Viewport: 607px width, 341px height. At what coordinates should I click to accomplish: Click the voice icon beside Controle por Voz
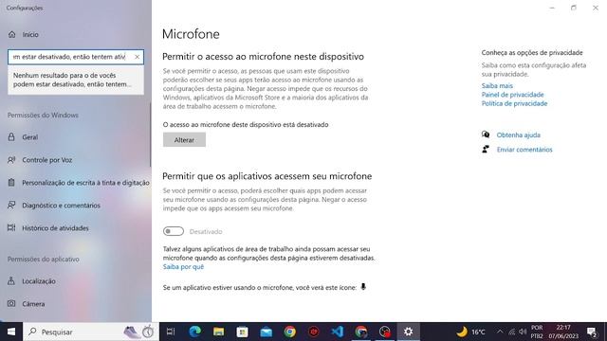[x=11, y=160]
